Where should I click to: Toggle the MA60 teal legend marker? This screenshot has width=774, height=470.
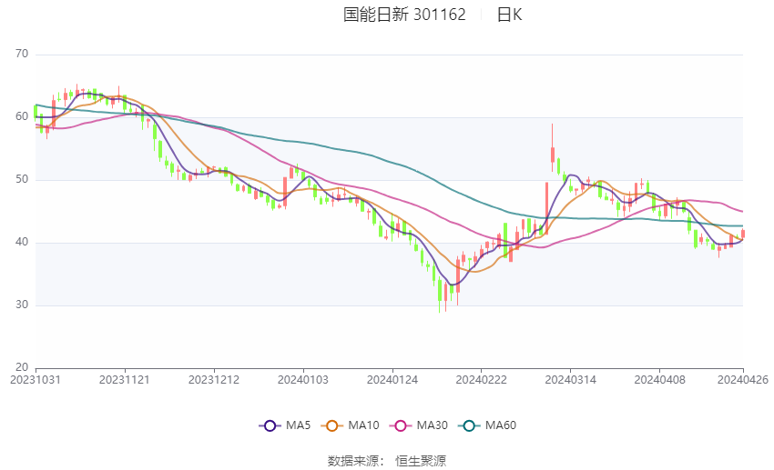(469, 425)
